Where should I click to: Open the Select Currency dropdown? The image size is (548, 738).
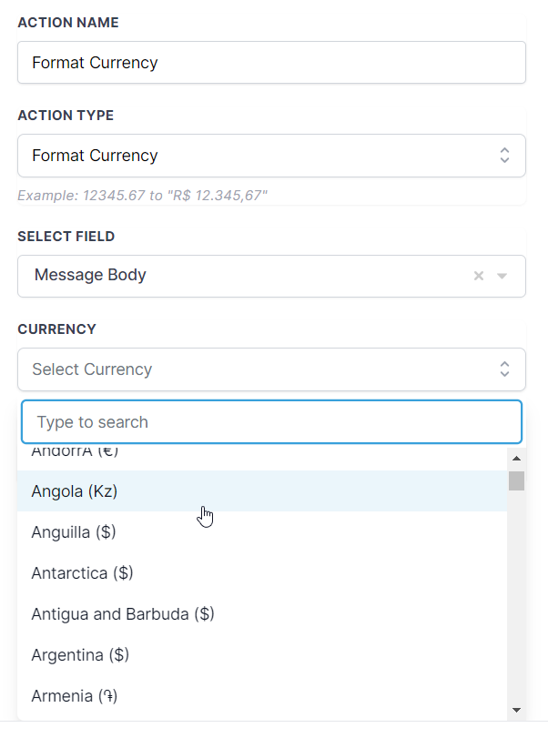pos(271,369)
